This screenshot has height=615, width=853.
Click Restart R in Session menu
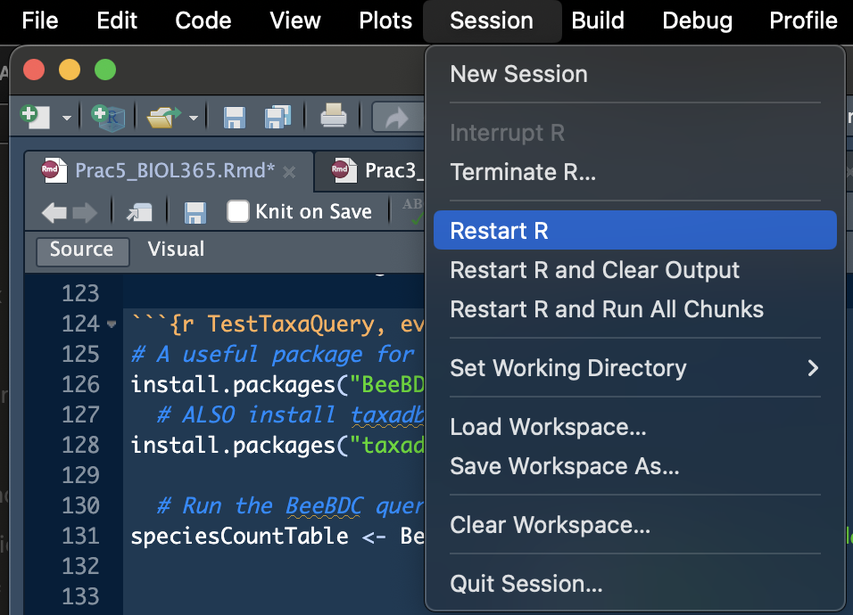635,230
